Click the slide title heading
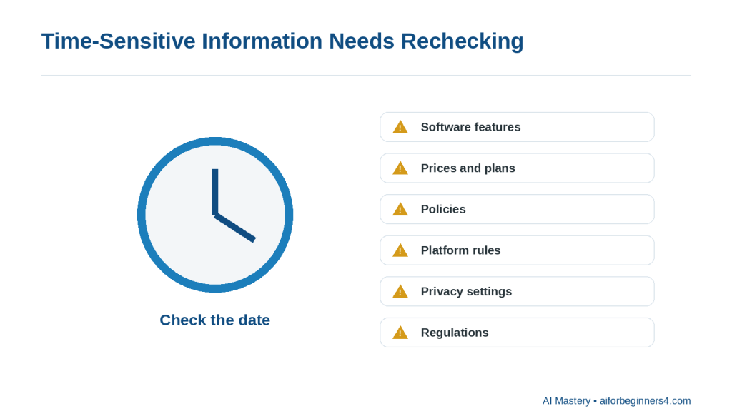 [282, 41]
